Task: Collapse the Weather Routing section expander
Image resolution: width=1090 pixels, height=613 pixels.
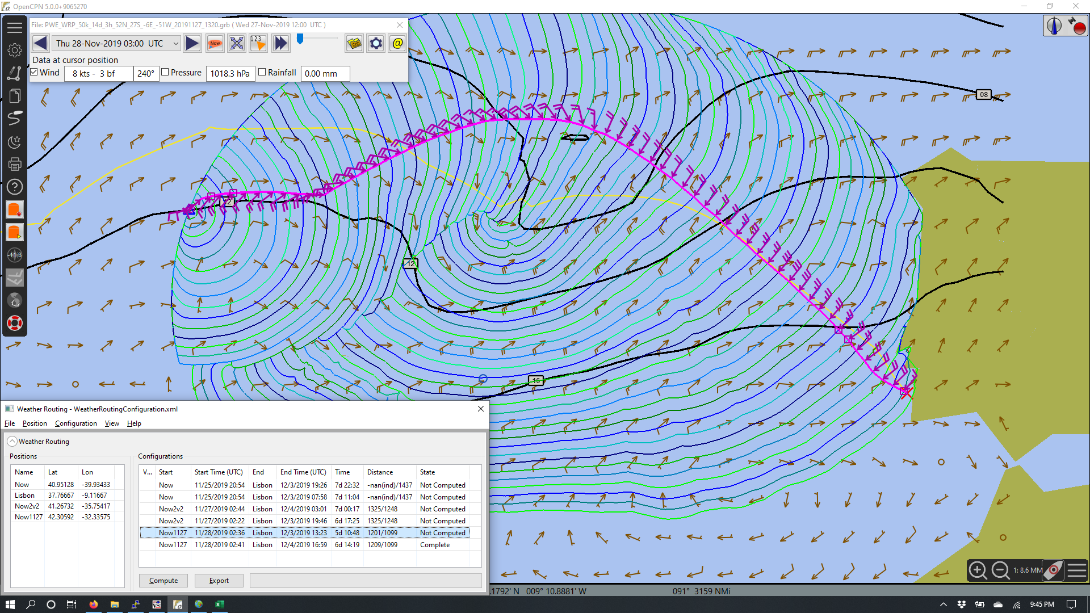Action: (x=12, y=441)
